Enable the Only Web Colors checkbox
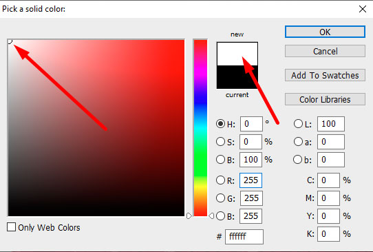 pos(11,227)
